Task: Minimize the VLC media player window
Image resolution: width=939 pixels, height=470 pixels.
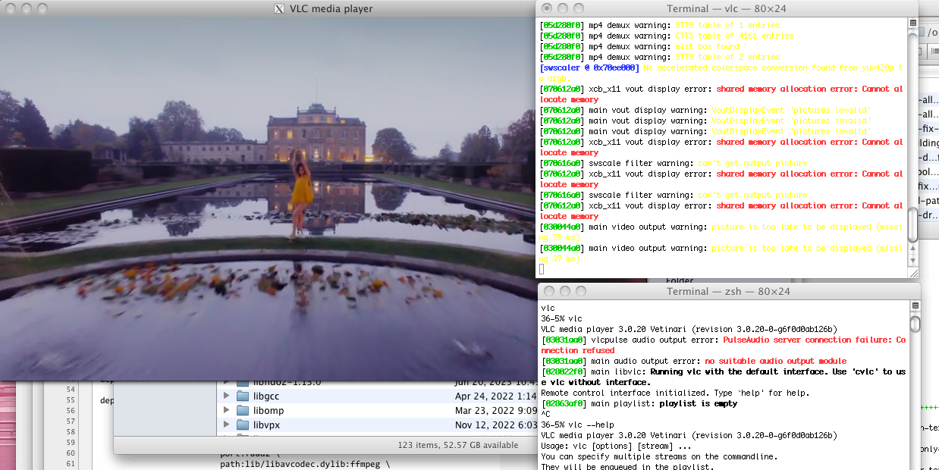Action: (x=25, y=9)
